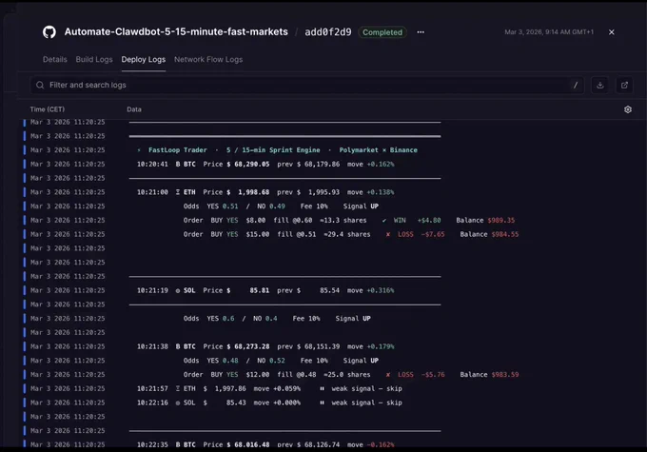647x452 pixels.
Task: Select the 10:21:00 ETH price log line
Action: (x=265, y=192)
